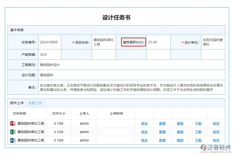The width and height of the screenshot is (234, 156).
Task: Open 查看 for the Word attachment
Action: (162, 140)
